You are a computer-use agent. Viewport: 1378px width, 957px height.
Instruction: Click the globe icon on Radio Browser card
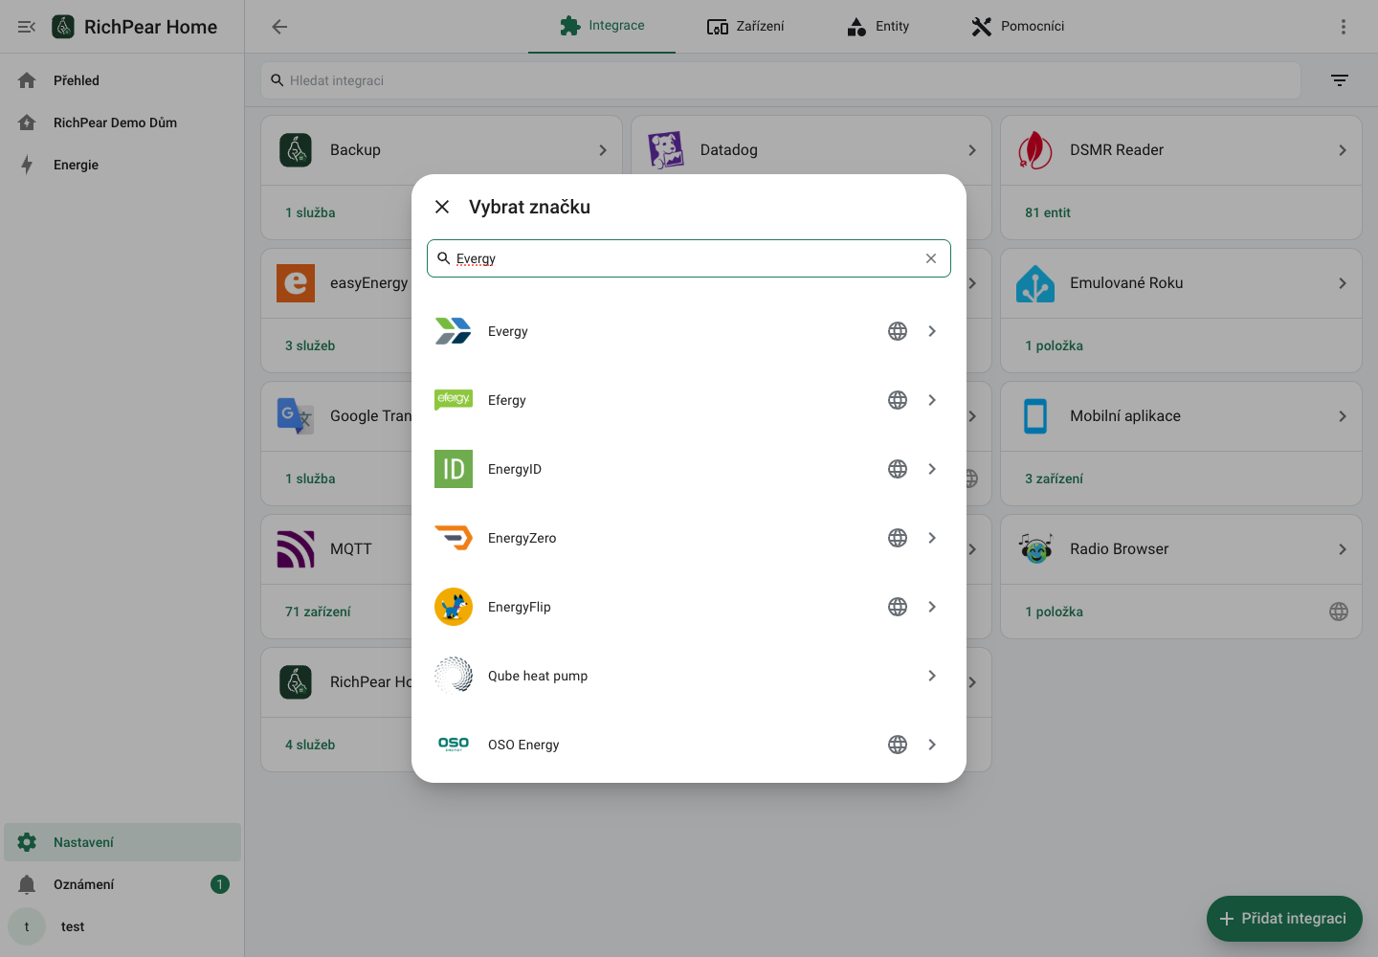click(1339, 612)
